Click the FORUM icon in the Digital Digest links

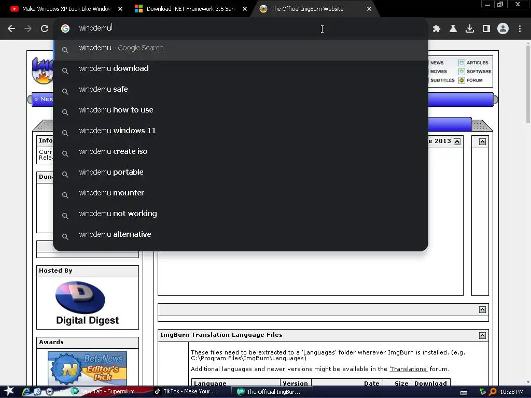(462, 80)
